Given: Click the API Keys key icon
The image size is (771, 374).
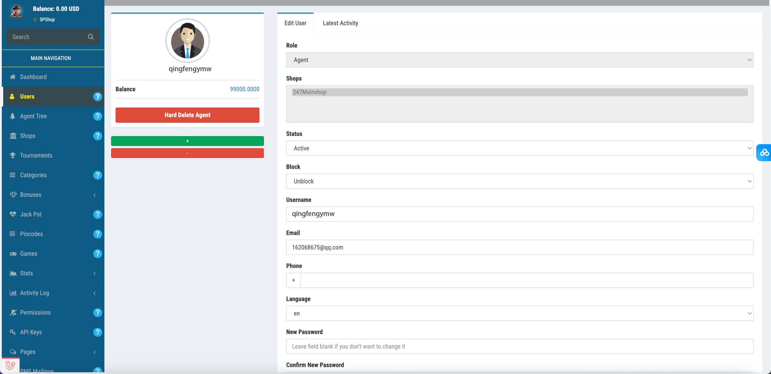Looking at the screenshot, I should [13, 332].
